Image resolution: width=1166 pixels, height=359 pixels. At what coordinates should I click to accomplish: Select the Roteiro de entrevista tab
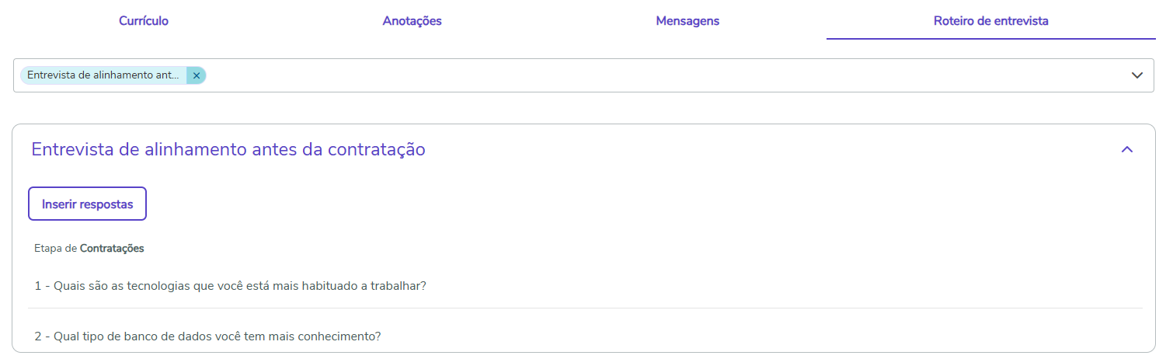(990, 21)
